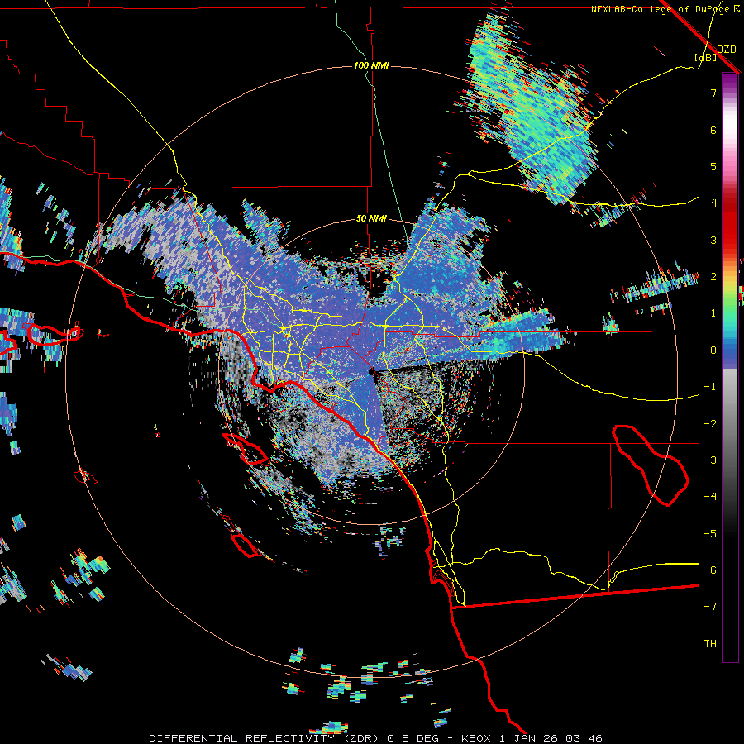Click the scale value "-5"

[710, 534]
